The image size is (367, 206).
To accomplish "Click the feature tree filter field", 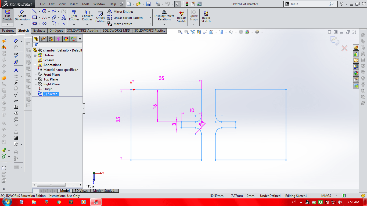I will pos(57,45).
